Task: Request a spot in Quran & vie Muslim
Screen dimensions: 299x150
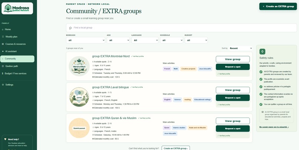Action: [x=233, y=129]
